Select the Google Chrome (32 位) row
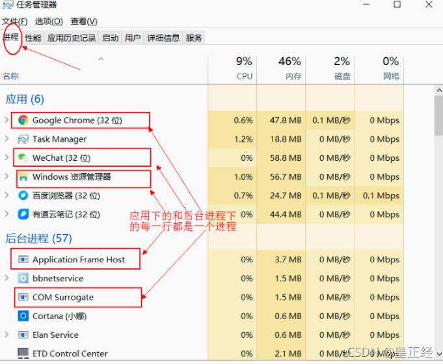 tap(202, 120)
